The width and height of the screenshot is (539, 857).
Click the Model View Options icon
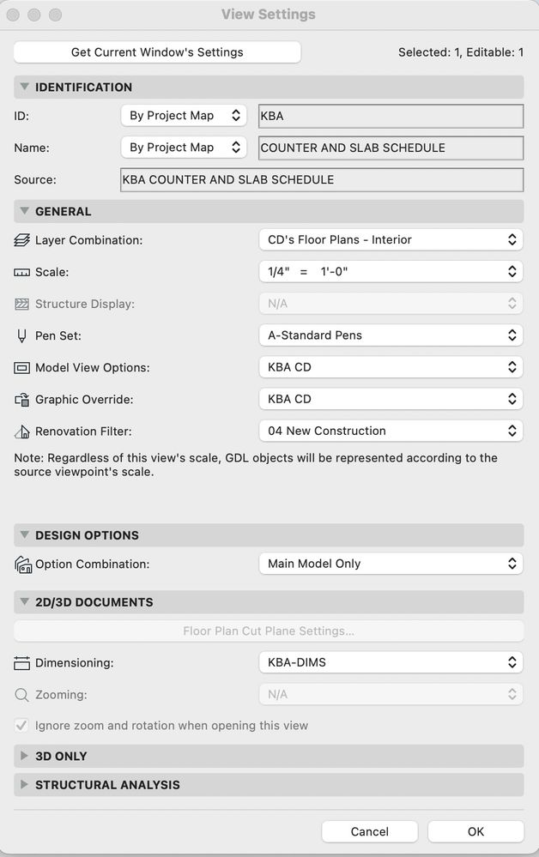point(24,367)
